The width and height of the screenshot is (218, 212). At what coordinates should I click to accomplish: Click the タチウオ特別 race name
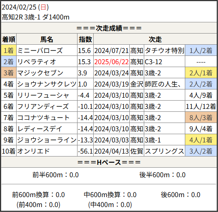[x=165, y=51]
